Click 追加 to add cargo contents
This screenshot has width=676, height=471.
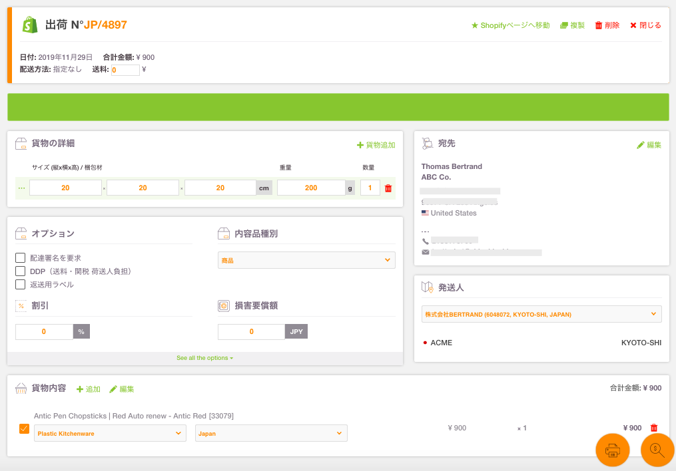click(89, 389)
